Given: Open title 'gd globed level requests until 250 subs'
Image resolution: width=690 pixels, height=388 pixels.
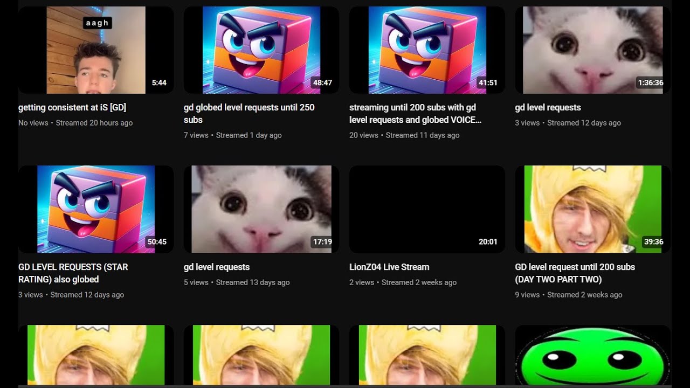Looking at the screenshot, I should [249, 113].
